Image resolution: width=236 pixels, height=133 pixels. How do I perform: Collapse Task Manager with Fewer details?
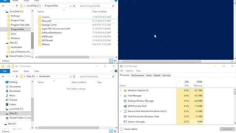click(129, 129)
